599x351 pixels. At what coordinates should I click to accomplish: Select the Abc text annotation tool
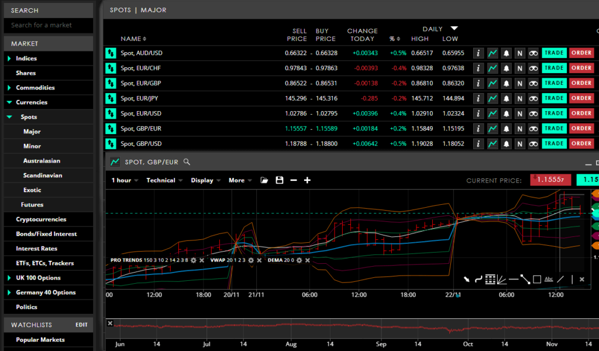(x=549, y=279)
